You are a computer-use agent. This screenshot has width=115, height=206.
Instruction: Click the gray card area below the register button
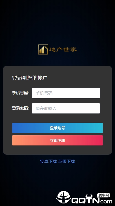tap(57, 150)
